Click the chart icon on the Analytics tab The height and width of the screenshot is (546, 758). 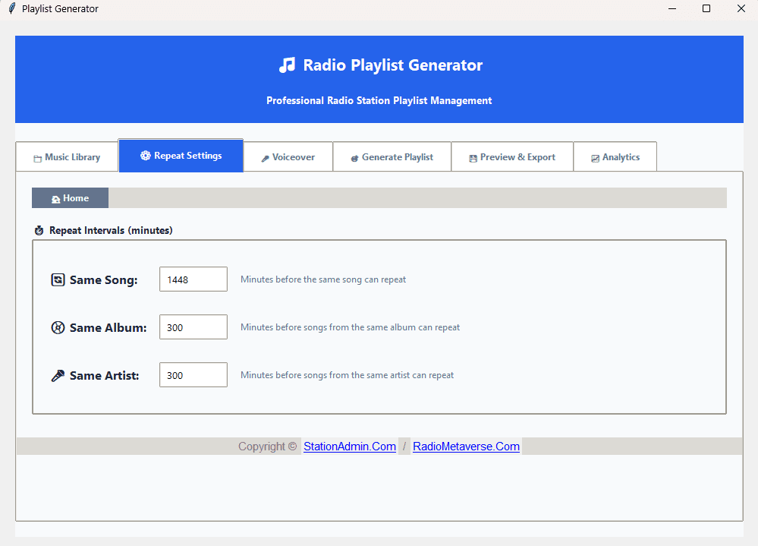(596, 156)
